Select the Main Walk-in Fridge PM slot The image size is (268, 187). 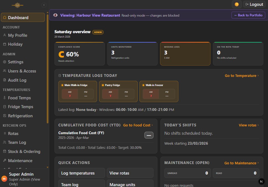[86, 94]
